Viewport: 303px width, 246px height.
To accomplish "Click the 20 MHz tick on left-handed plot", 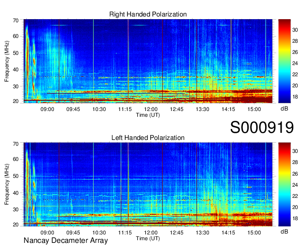I will [x=16, y=225].
